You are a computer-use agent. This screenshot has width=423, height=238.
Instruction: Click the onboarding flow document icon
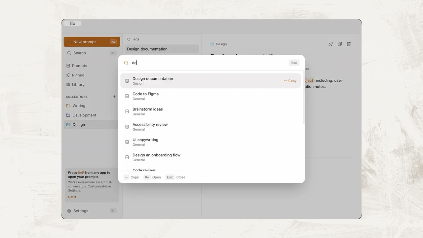(x=127, y=157)
